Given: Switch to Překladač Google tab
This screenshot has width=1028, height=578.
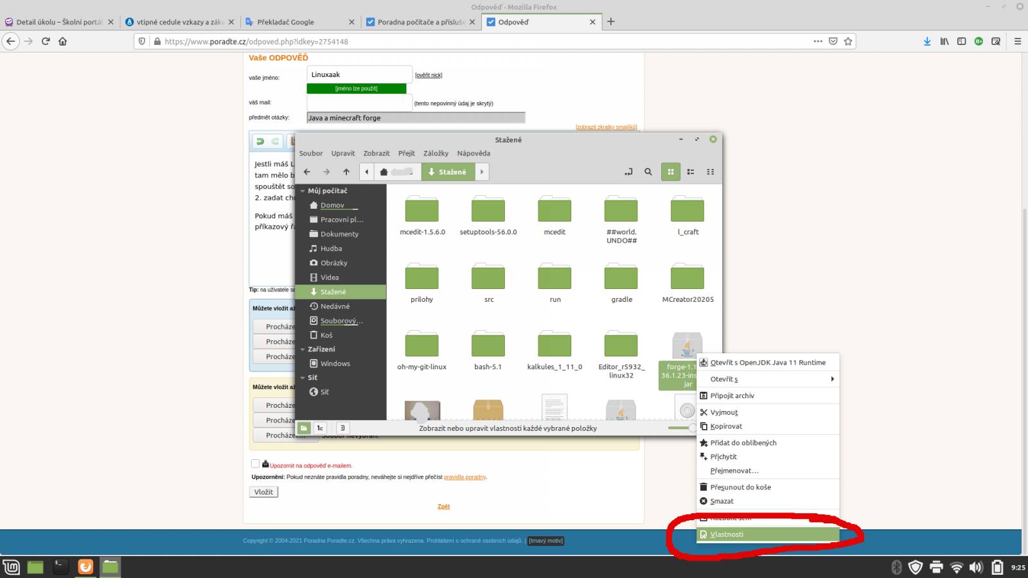Looking at the screenshot, I should tap(299, 22).
